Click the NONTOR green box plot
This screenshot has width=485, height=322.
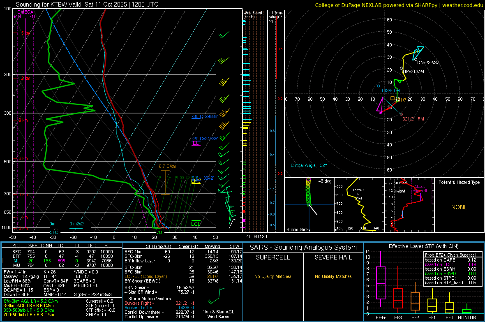(467, 310)
